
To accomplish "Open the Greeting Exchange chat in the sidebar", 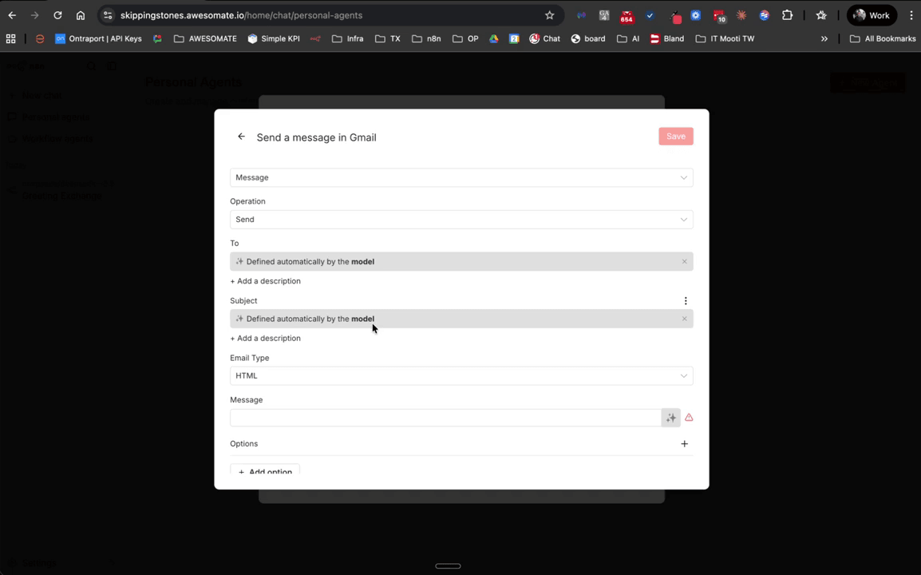I will [x=63, y=196].
